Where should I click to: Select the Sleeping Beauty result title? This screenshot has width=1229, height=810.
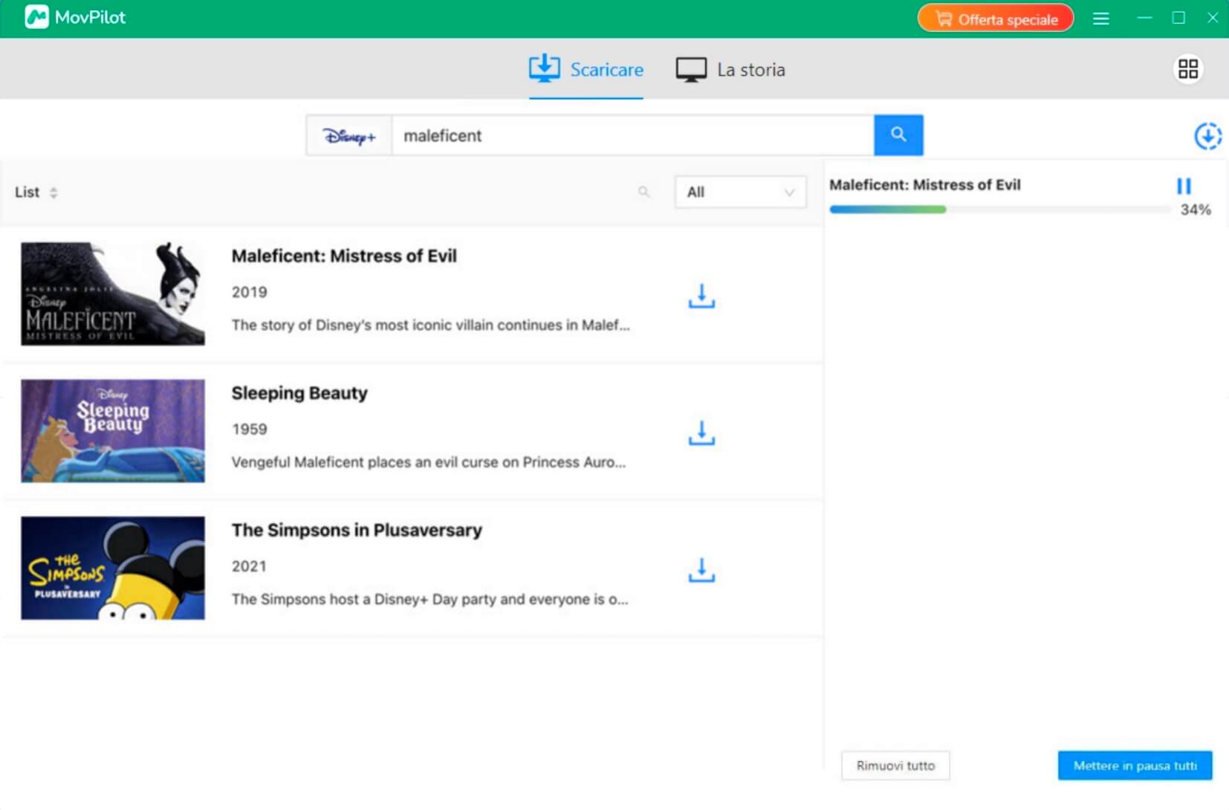299,393
